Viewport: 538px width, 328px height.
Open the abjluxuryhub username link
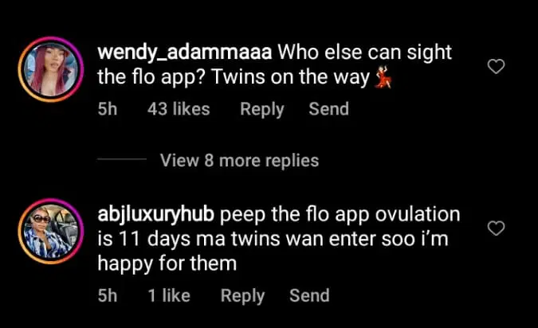pyautogui.click(x=155, y=215)
